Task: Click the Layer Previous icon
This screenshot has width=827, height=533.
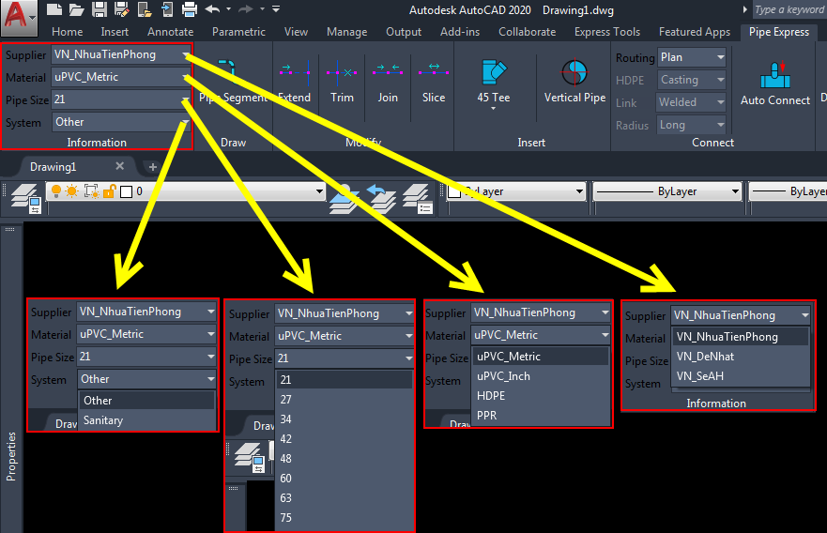Action: pyautogui.click(x=381, y=198)
